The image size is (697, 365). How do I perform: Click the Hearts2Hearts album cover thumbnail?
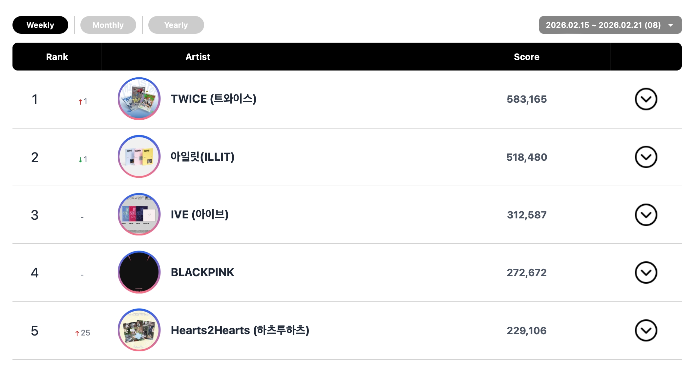[139, 330]
